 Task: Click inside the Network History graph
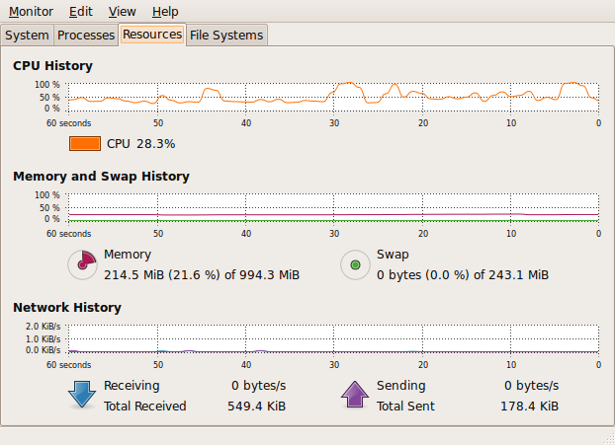pyautogui.click(x=333, y=339)
